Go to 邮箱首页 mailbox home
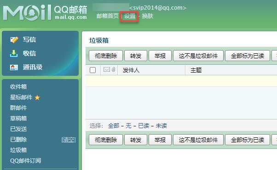Screen dimensions: 277x170 tap(108, 16)
